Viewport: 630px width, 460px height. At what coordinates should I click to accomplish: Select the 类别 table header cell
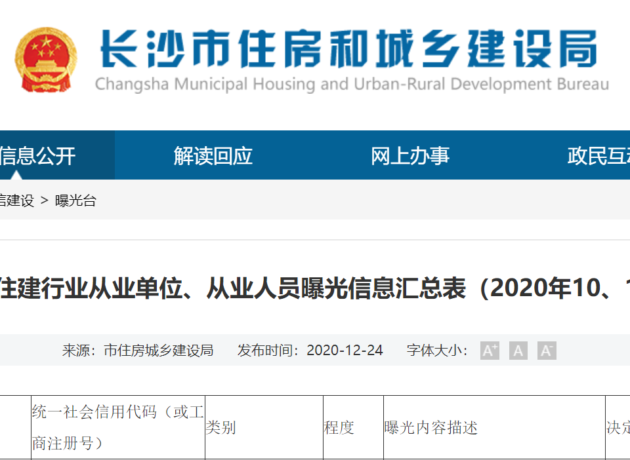[220, 428]
